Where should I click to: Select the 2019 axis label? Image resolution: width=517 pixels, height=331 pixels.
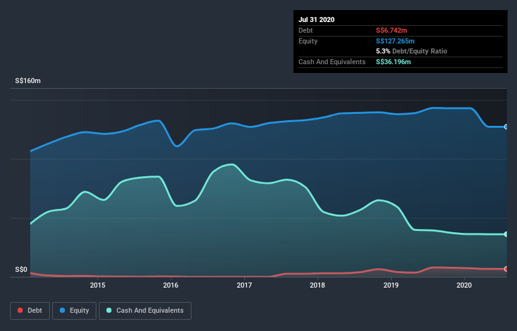click(391, 285)
